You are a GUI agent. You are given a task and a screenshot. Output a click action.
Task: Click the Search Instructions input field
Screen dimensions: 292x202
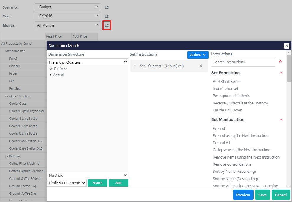[x=243, y=62]
